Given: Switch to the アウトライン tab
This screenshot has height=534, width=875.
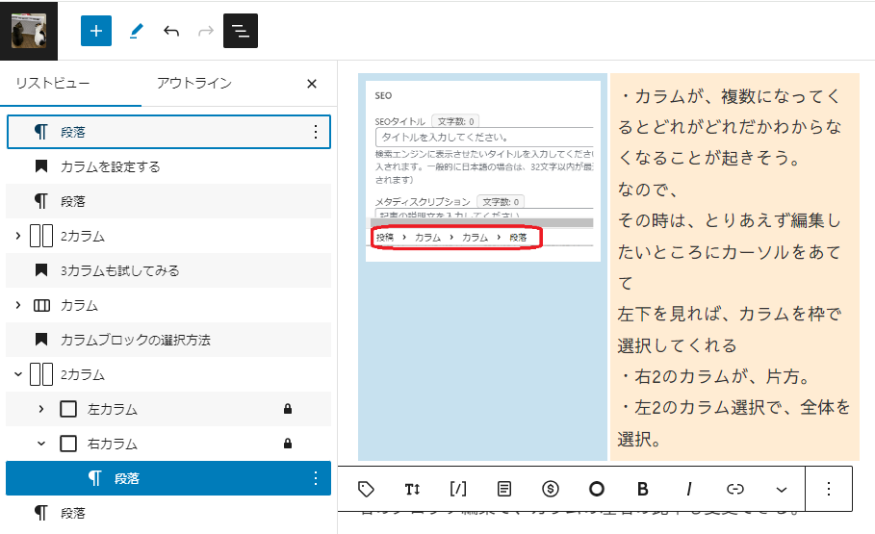Looking at the screenshot, I should point(193,84).
